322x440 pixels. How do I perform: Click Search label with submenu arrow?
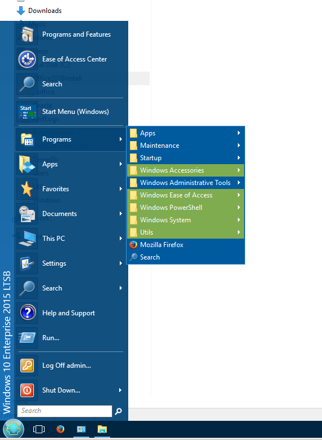click(52, 288)
